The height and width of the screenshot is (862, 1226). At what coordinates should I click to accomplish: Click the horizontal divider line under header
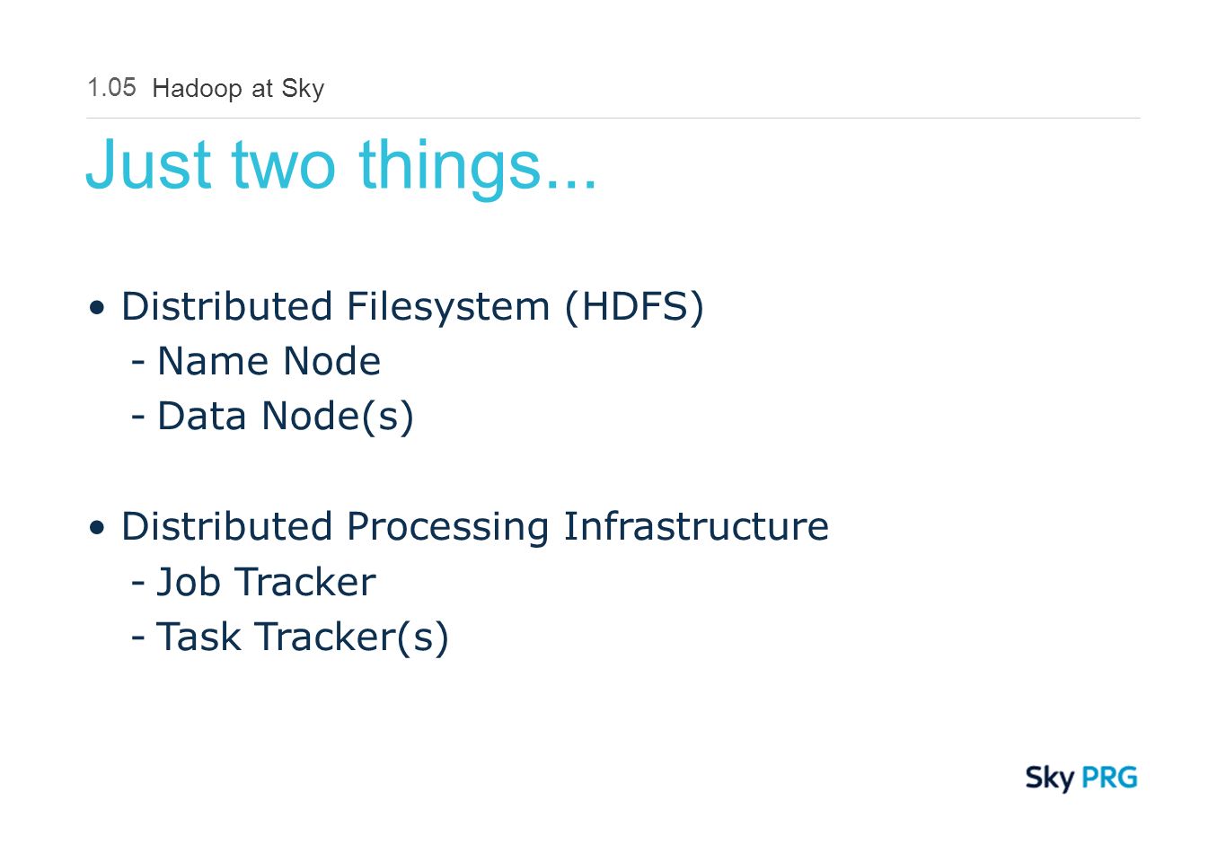click(x=613, y=118)
